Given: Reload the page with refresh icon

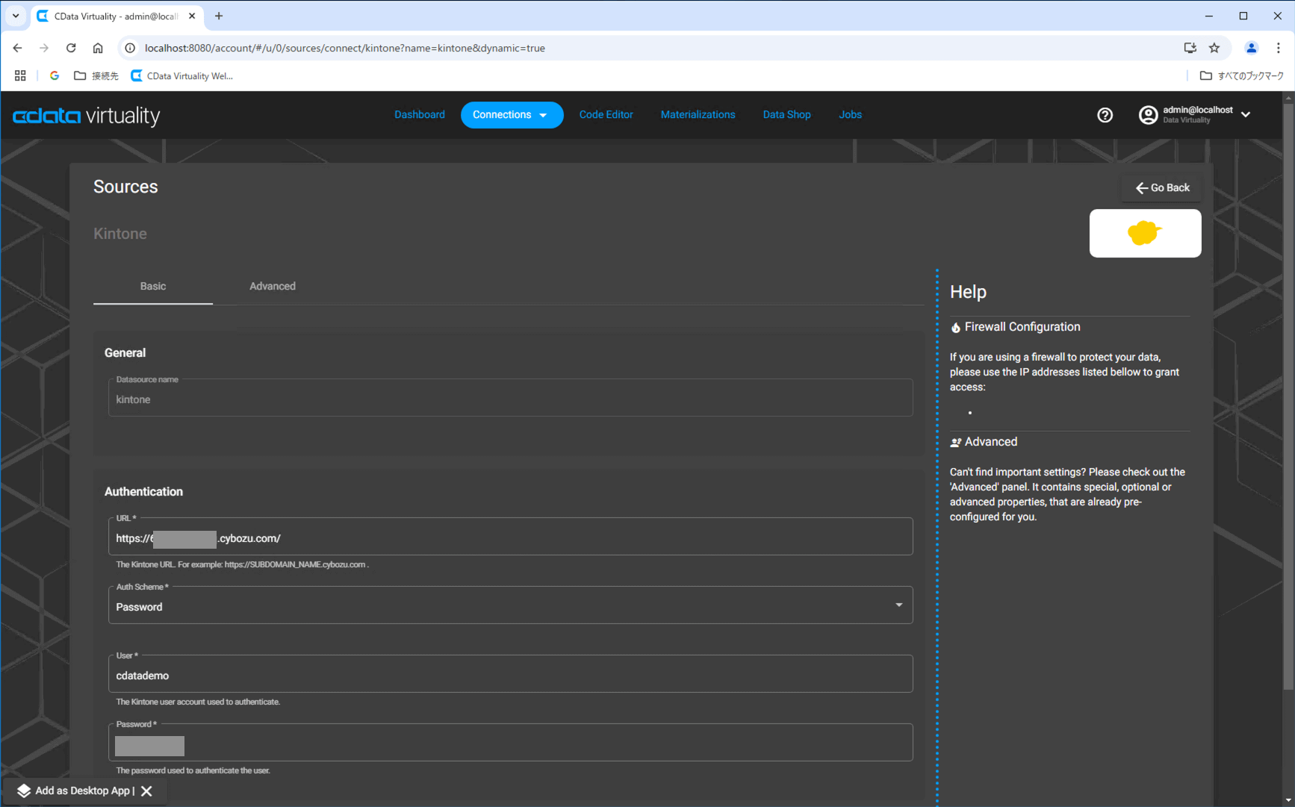Looking at the screenshot, I should point(71,48).
